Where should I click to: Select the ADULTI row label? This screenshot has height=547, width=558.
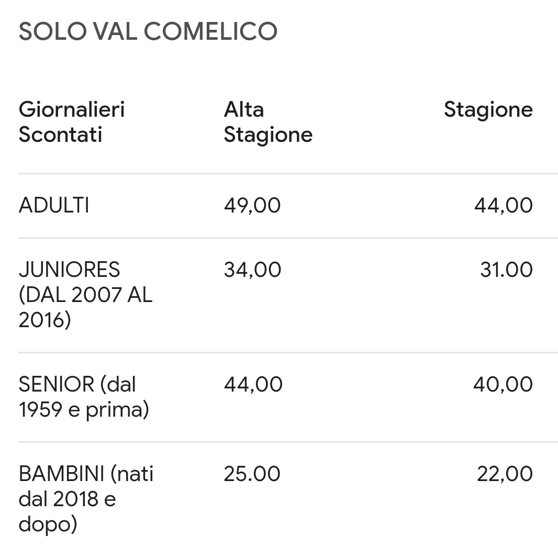54,205
